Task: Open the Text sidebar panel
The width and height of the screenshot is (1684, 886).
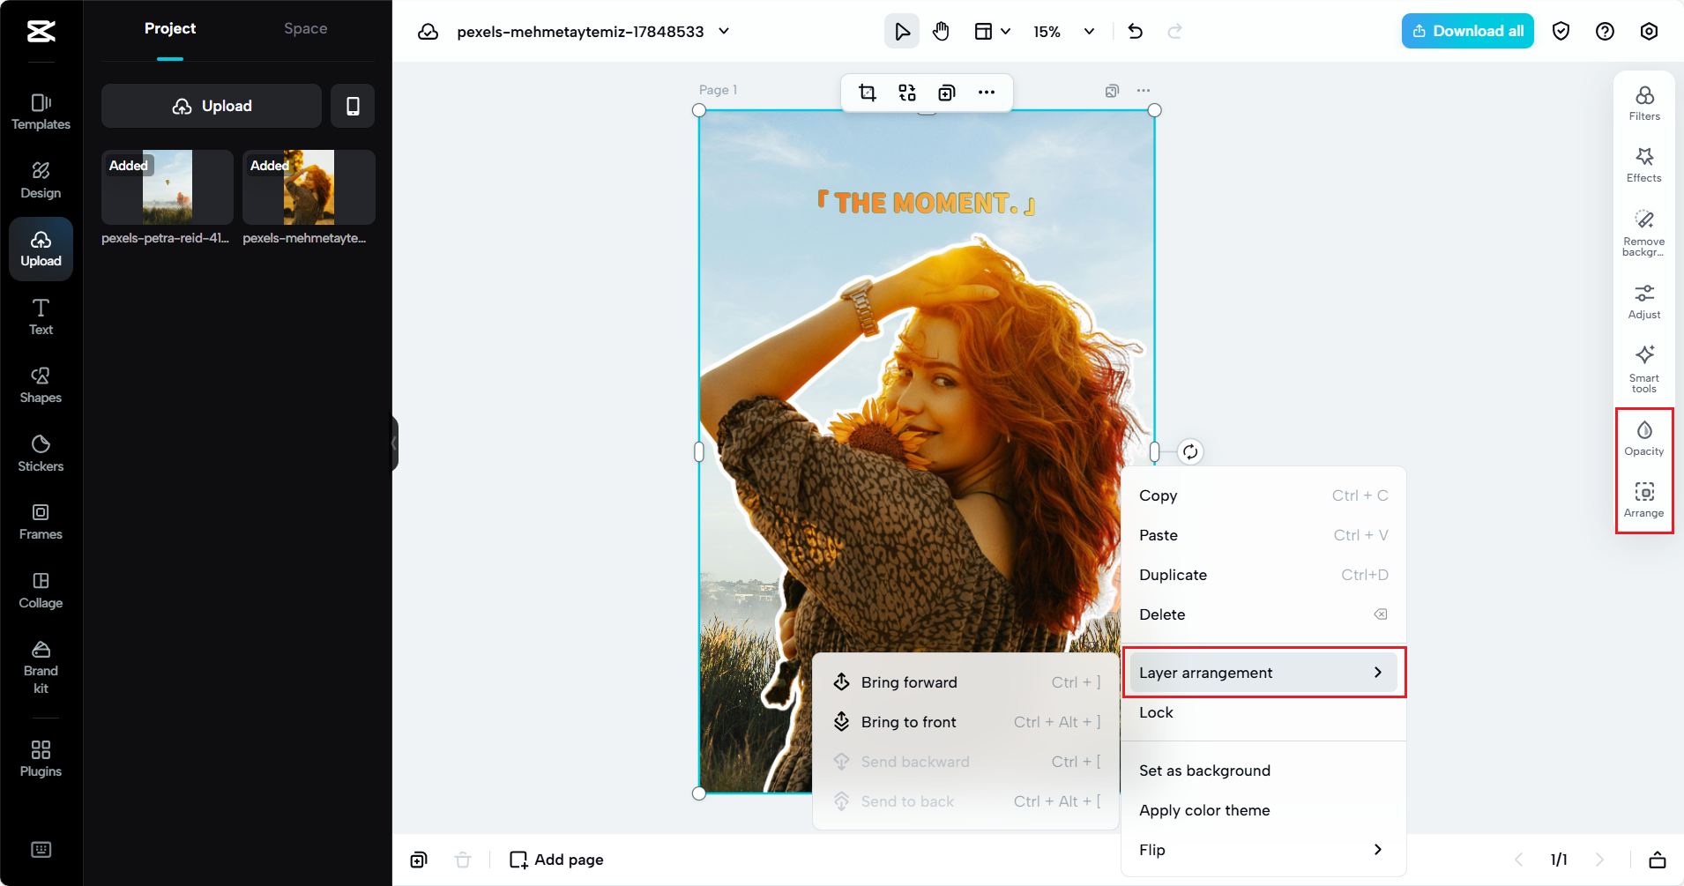Action: tap(41, 317)
